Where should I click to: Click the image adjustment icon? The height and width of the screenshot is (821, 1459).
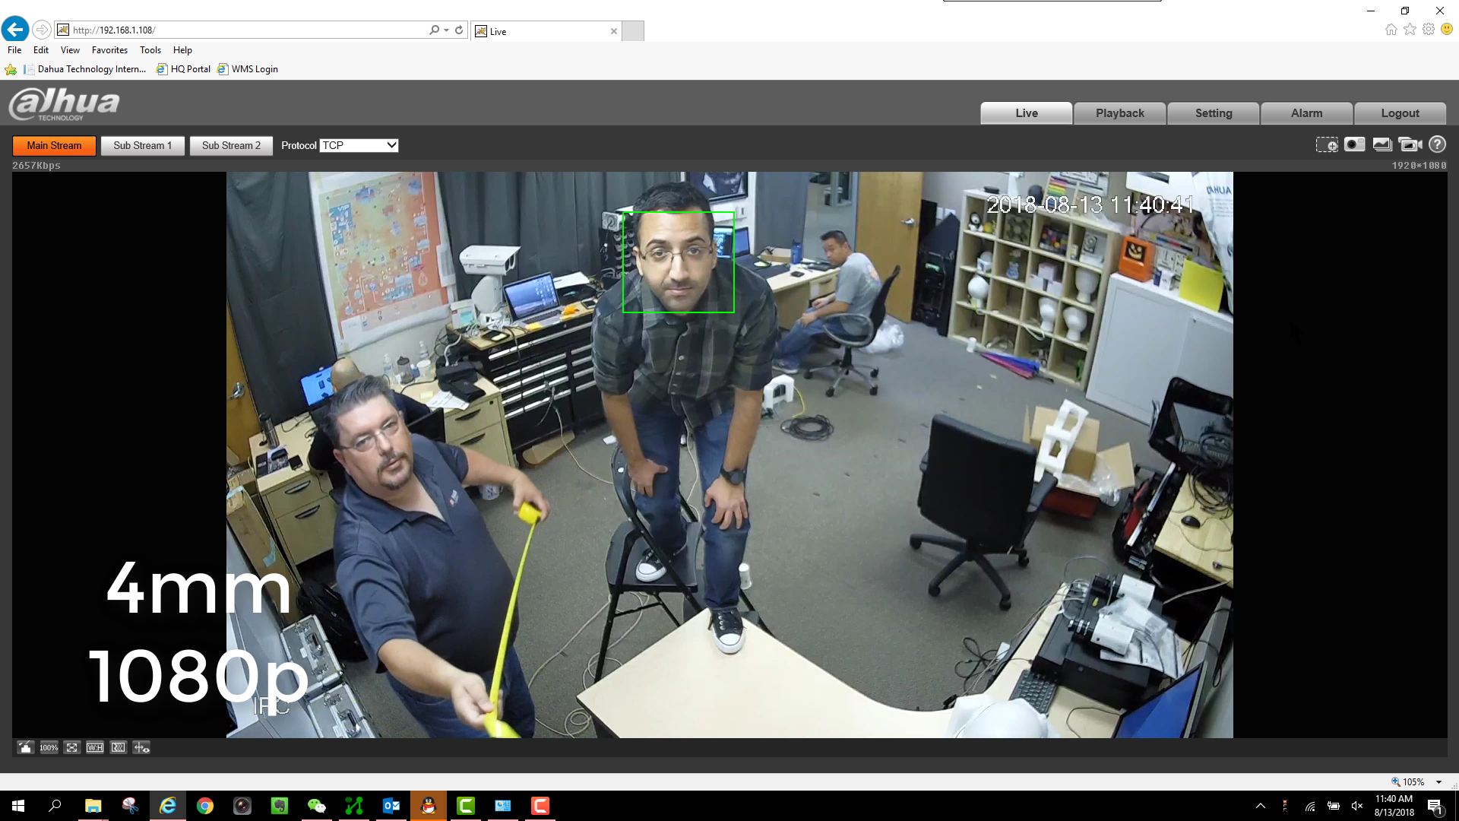tap(25, 747)
